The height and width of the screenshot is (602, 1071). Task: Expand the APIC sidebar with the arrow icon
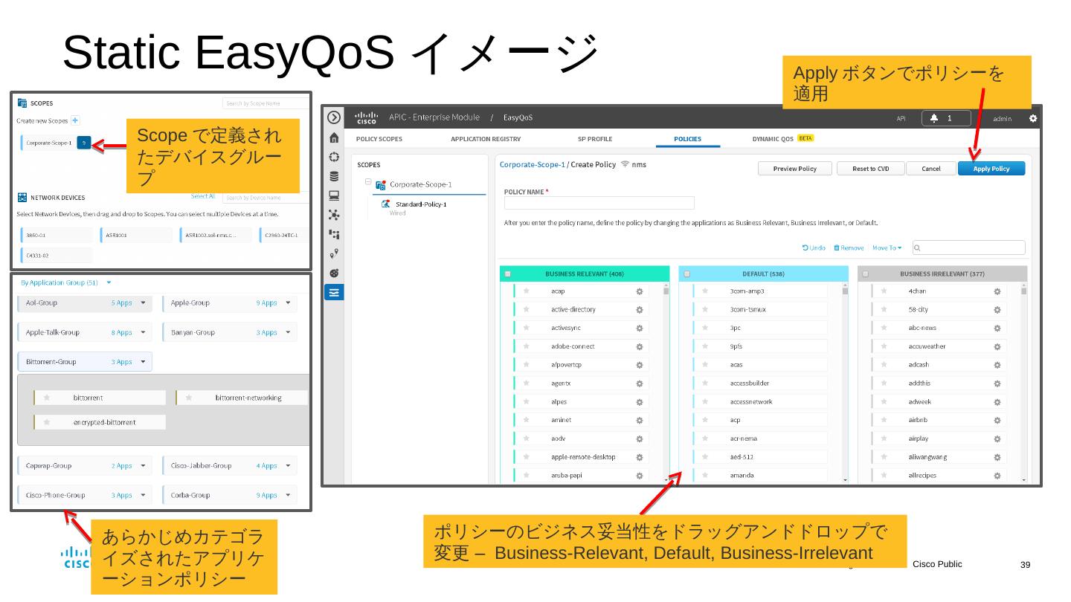pyautogui.click(x=334, y=117)
